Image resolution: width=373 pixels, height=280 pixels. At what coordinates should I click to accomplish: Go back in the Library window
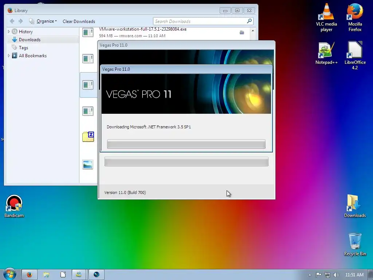pyautogui.click(x=12, y=21)
